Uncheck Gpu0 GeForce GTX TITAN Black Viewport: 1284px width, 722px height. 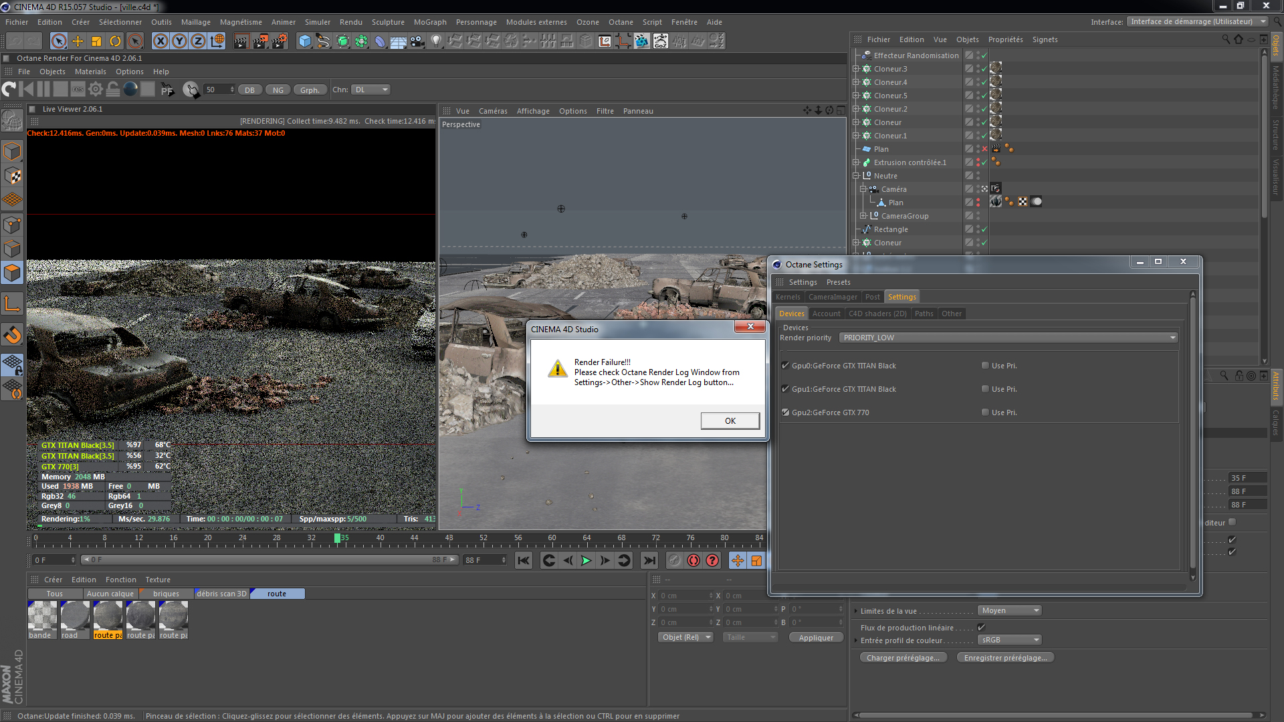[x=785, y=366]
